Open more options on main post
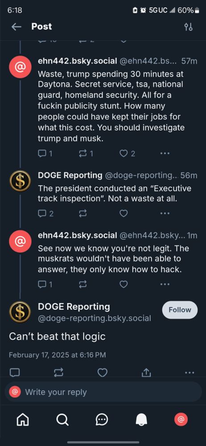206x446 pixels. click(190, 372)
